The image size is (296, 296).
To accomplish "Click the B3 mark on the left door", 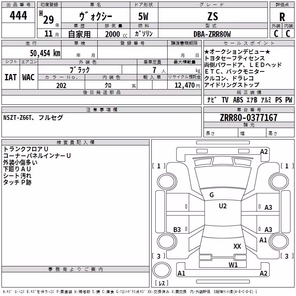I will point(177,229).
